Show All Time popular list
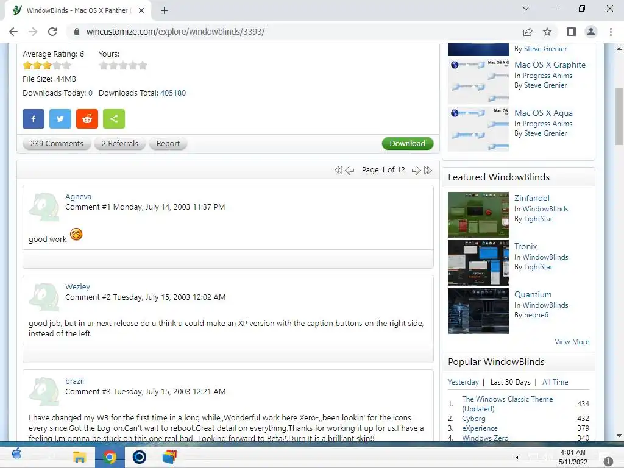This screenshot has width=624, height=468. [x=555, y=382]
